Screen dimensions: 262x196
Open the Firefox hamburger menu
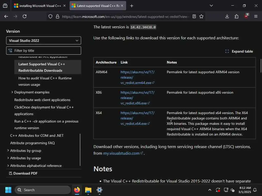point(256,16)
